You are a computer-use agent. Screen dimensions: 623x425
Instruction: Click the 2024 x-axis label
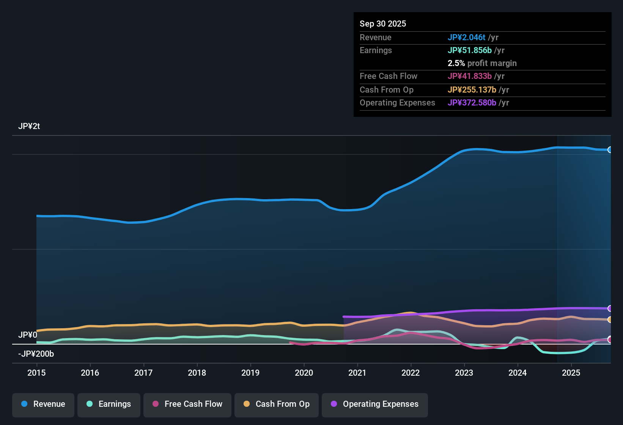pyautogui.click(x=518, y=373)
